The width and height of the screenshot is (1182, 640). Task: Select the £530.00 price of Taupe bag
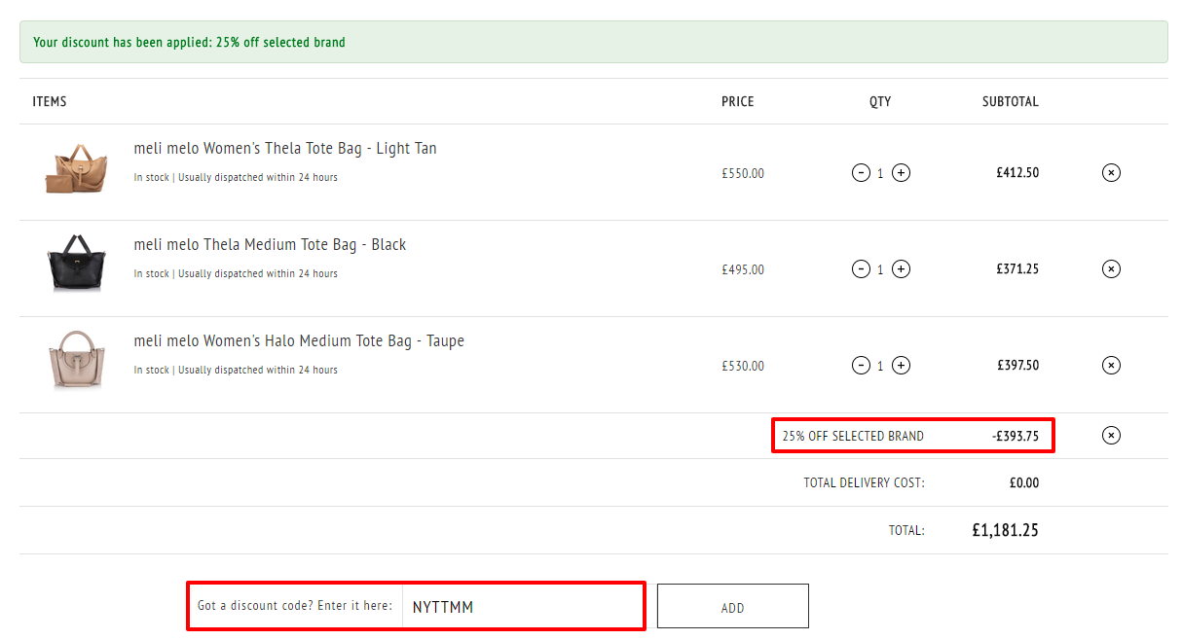743,367
